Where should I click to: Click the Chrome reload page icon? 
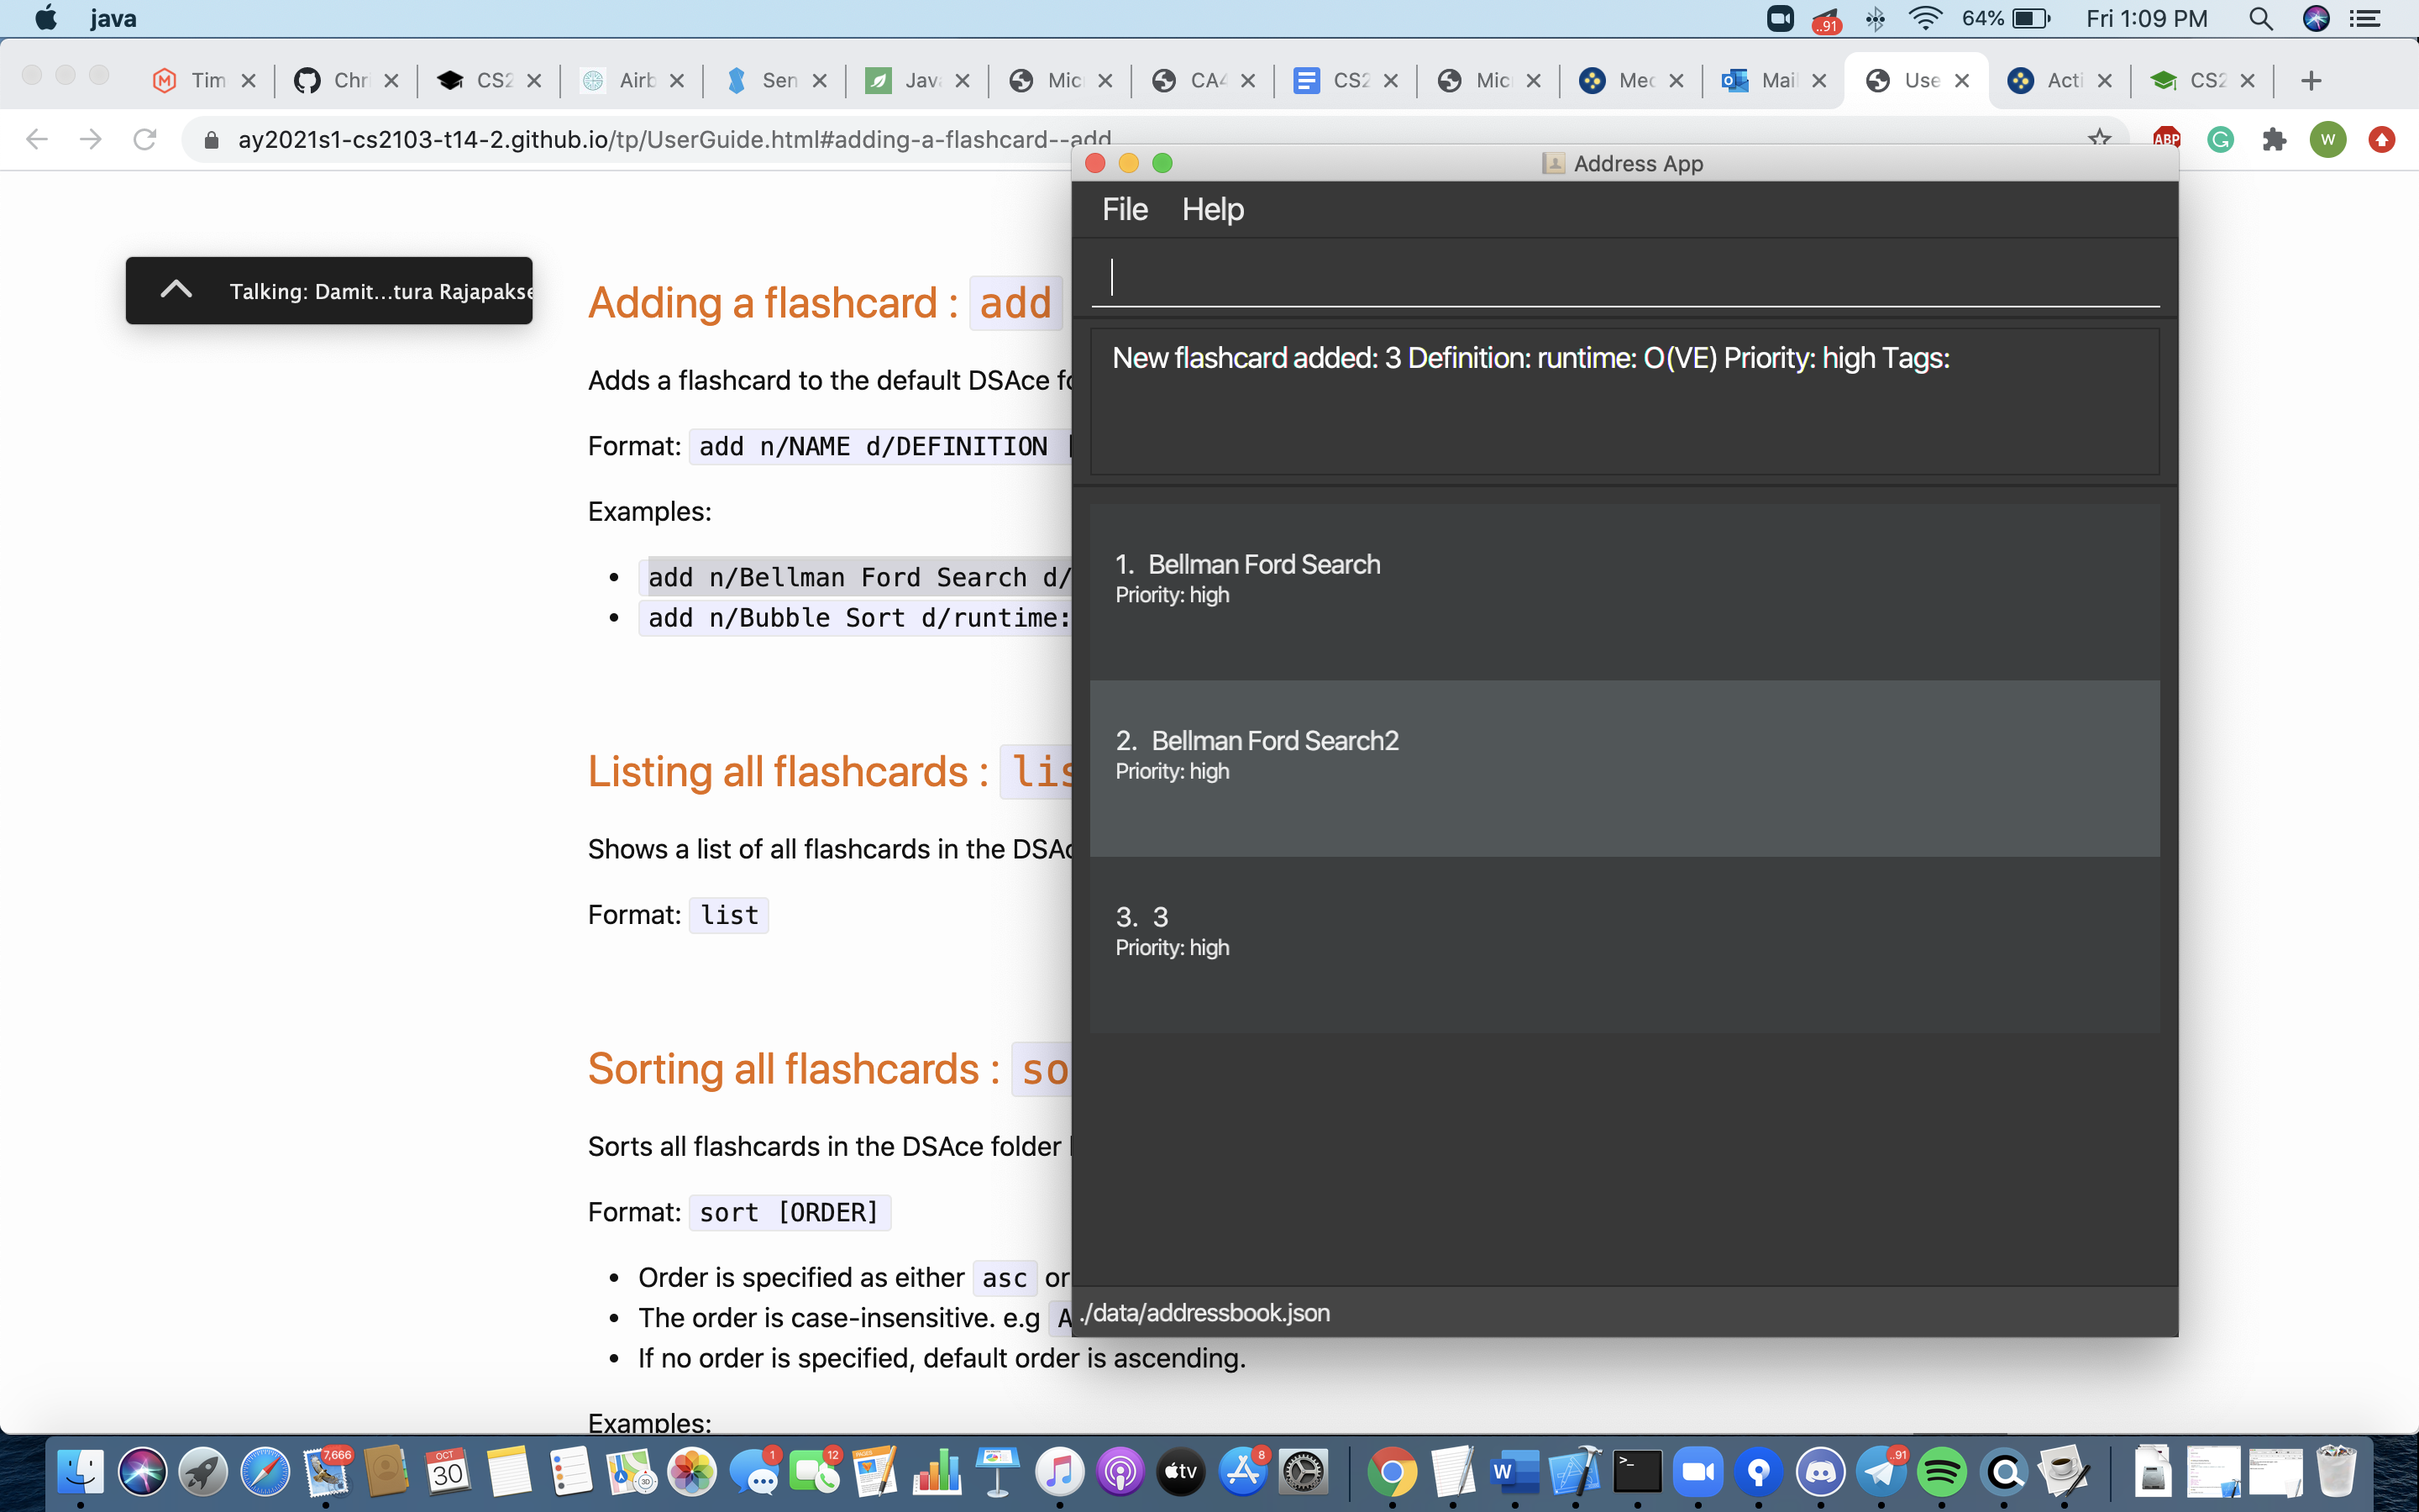[145, 139]
